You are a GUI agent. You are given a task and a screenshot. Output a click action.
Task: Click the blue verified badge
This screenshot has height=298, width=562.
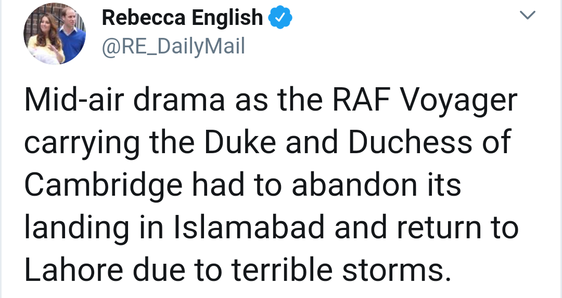280,19
